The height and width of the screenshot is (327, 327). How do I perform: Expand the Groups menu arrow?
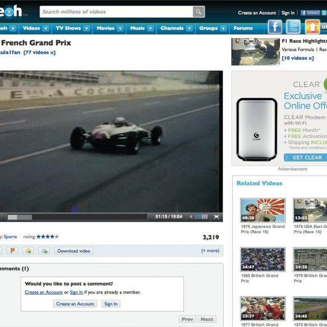pyautogui.click(x=224, y=29)
